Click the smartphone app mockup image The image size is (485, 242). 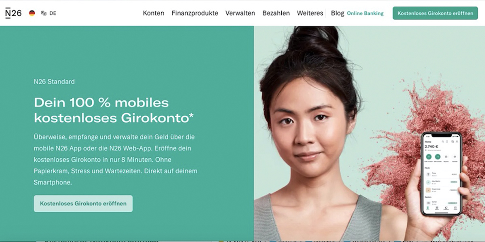click(441, 174)
